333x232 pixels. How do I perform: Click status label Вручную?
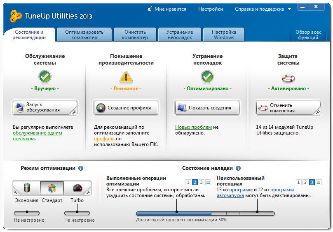(45, 88)
